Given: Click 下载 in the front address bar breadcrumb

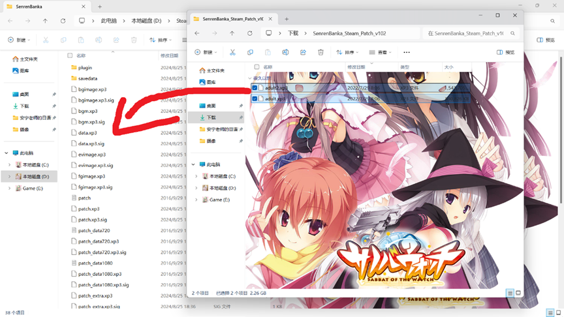Looking at the screenshot, I should [293, 33].
